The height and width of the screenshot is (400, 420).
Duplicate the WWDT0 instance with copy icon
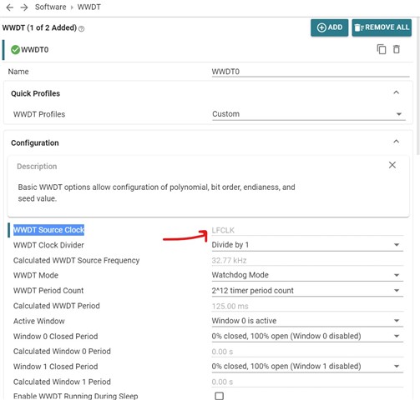[382, 49]
